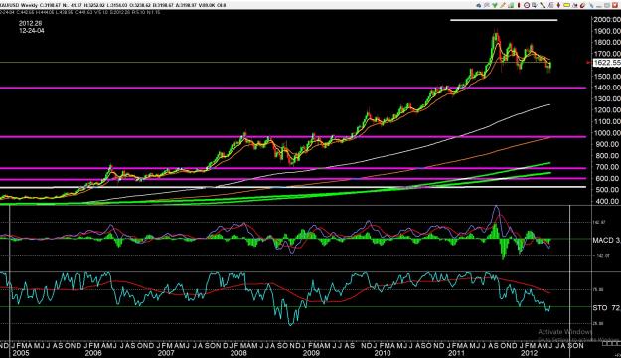Select the short white line near 2000
This screenshot has width=621, height=358.
tap(504, 20)
